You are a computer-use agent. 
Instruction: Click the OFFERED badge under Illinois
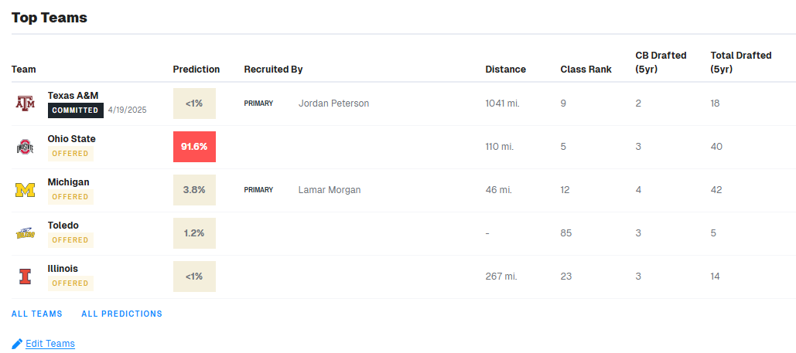[x=70, y=283]
